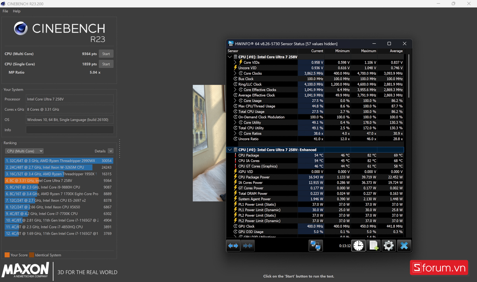The height and width of the screenshot is (282, 477).
Task: Click the HWiNFO vertical scrollbar
Action: 408,75
